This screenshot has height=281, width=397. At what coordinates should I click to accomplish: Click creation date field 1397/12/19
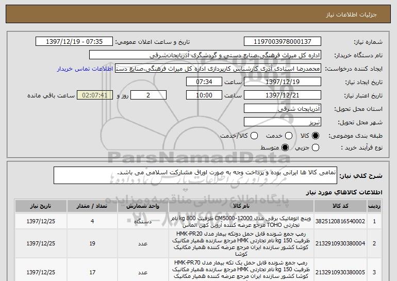(x=283, y=82)
